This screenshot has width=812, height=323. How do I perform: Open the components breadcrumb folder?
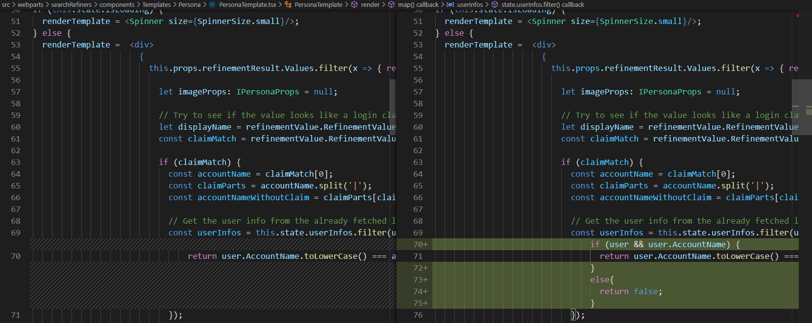click(117, 4)
